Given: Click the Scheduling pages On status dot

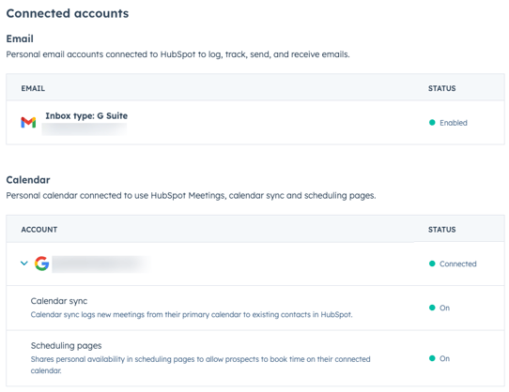Looking at the screenshot, I should [432, 358].
